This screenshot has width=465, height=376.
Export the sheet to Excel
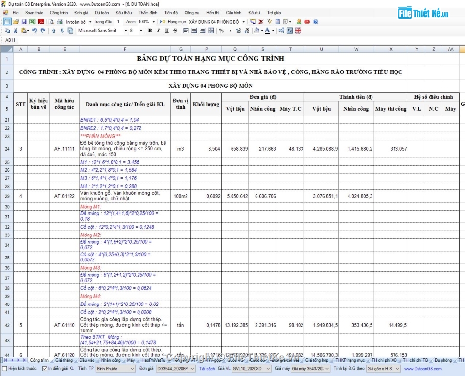(x=32, y=22)
